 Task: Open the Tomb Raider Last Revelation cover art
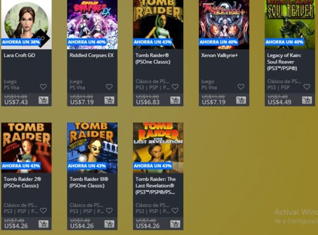[x=158, y=148]
